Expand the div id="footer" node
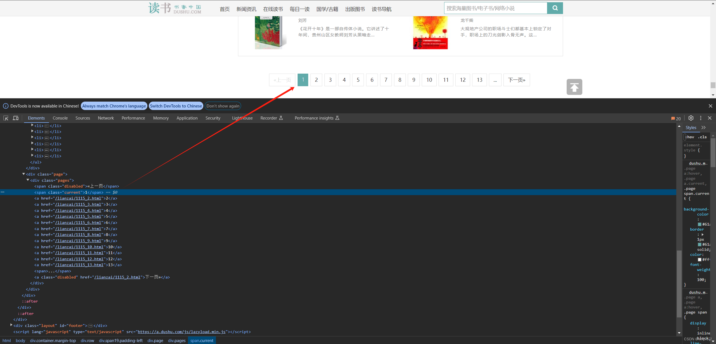The width and height of the screenshot is (716, 344). pyautogui.click(x=11, y=325)
